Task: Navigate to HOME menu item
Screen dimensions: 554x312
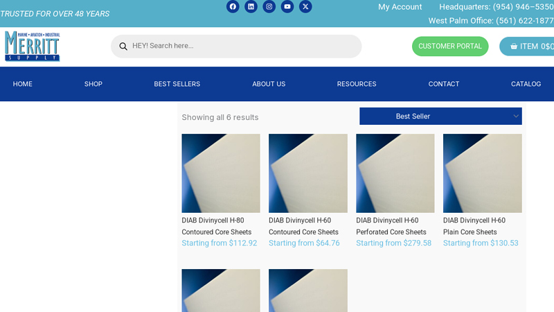Action: tap(23, 84)
